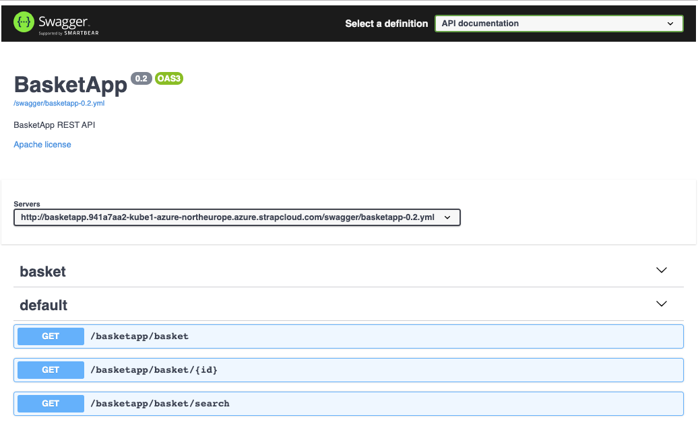The image size is (698, 432).
Task: Click the basket tag heading
Action: 43,271
